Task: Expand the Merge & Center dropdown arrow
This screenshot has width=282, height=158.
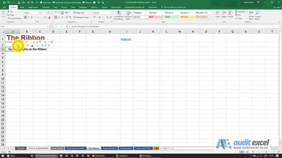Action: point(90,18)
